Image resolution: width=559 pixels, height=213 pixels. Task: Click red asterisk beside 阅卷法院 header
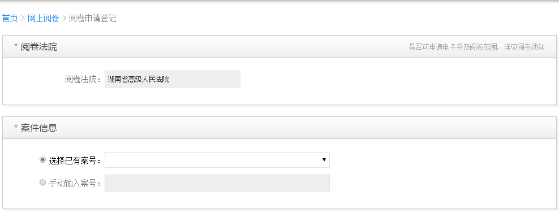pyautogui.click(x=16, y=46)
